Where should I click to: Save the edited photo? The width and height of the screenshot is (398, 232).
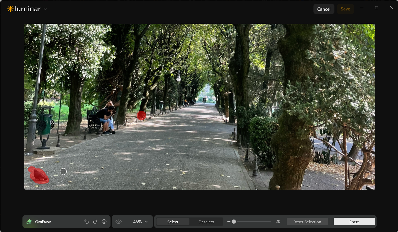point(345,9)
